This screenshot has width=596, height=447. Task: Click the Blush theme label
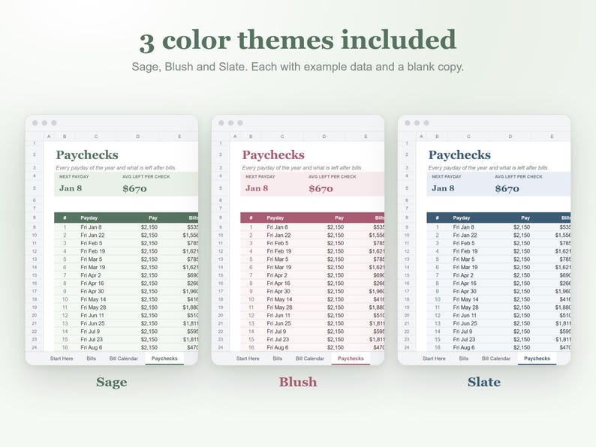pyautogui.click(x=298, y=382)
